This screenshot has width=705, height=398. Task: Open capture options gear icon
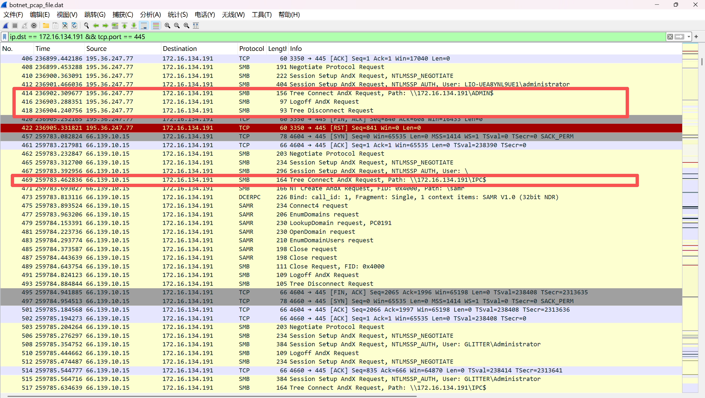[x=34, y=26]
